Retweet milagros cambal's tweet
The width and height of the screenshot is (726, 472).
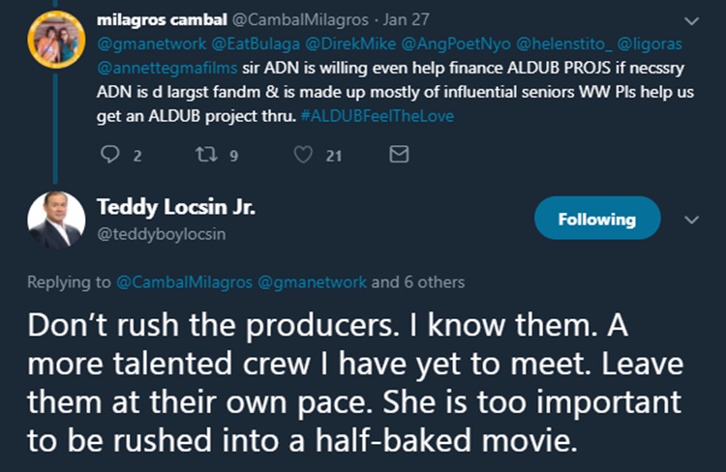pyautogui.click(x=204, y=155)
